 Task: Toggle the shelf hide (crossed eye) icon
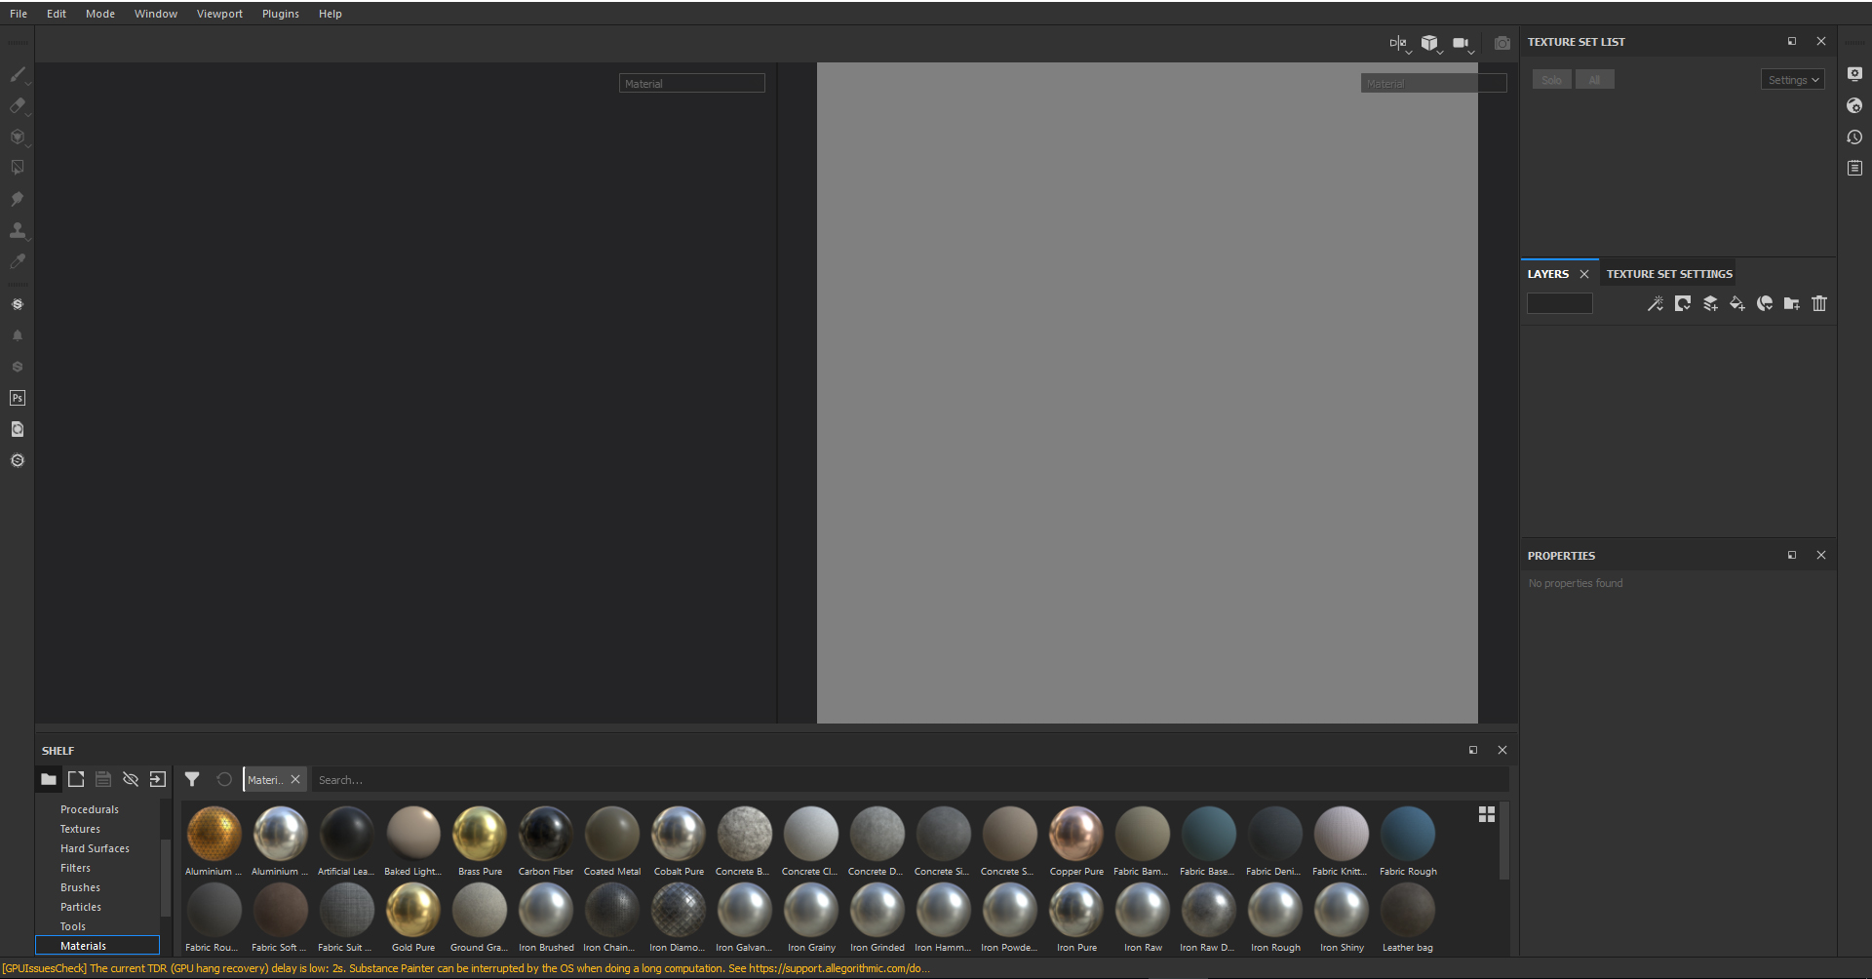pos(131,779)
